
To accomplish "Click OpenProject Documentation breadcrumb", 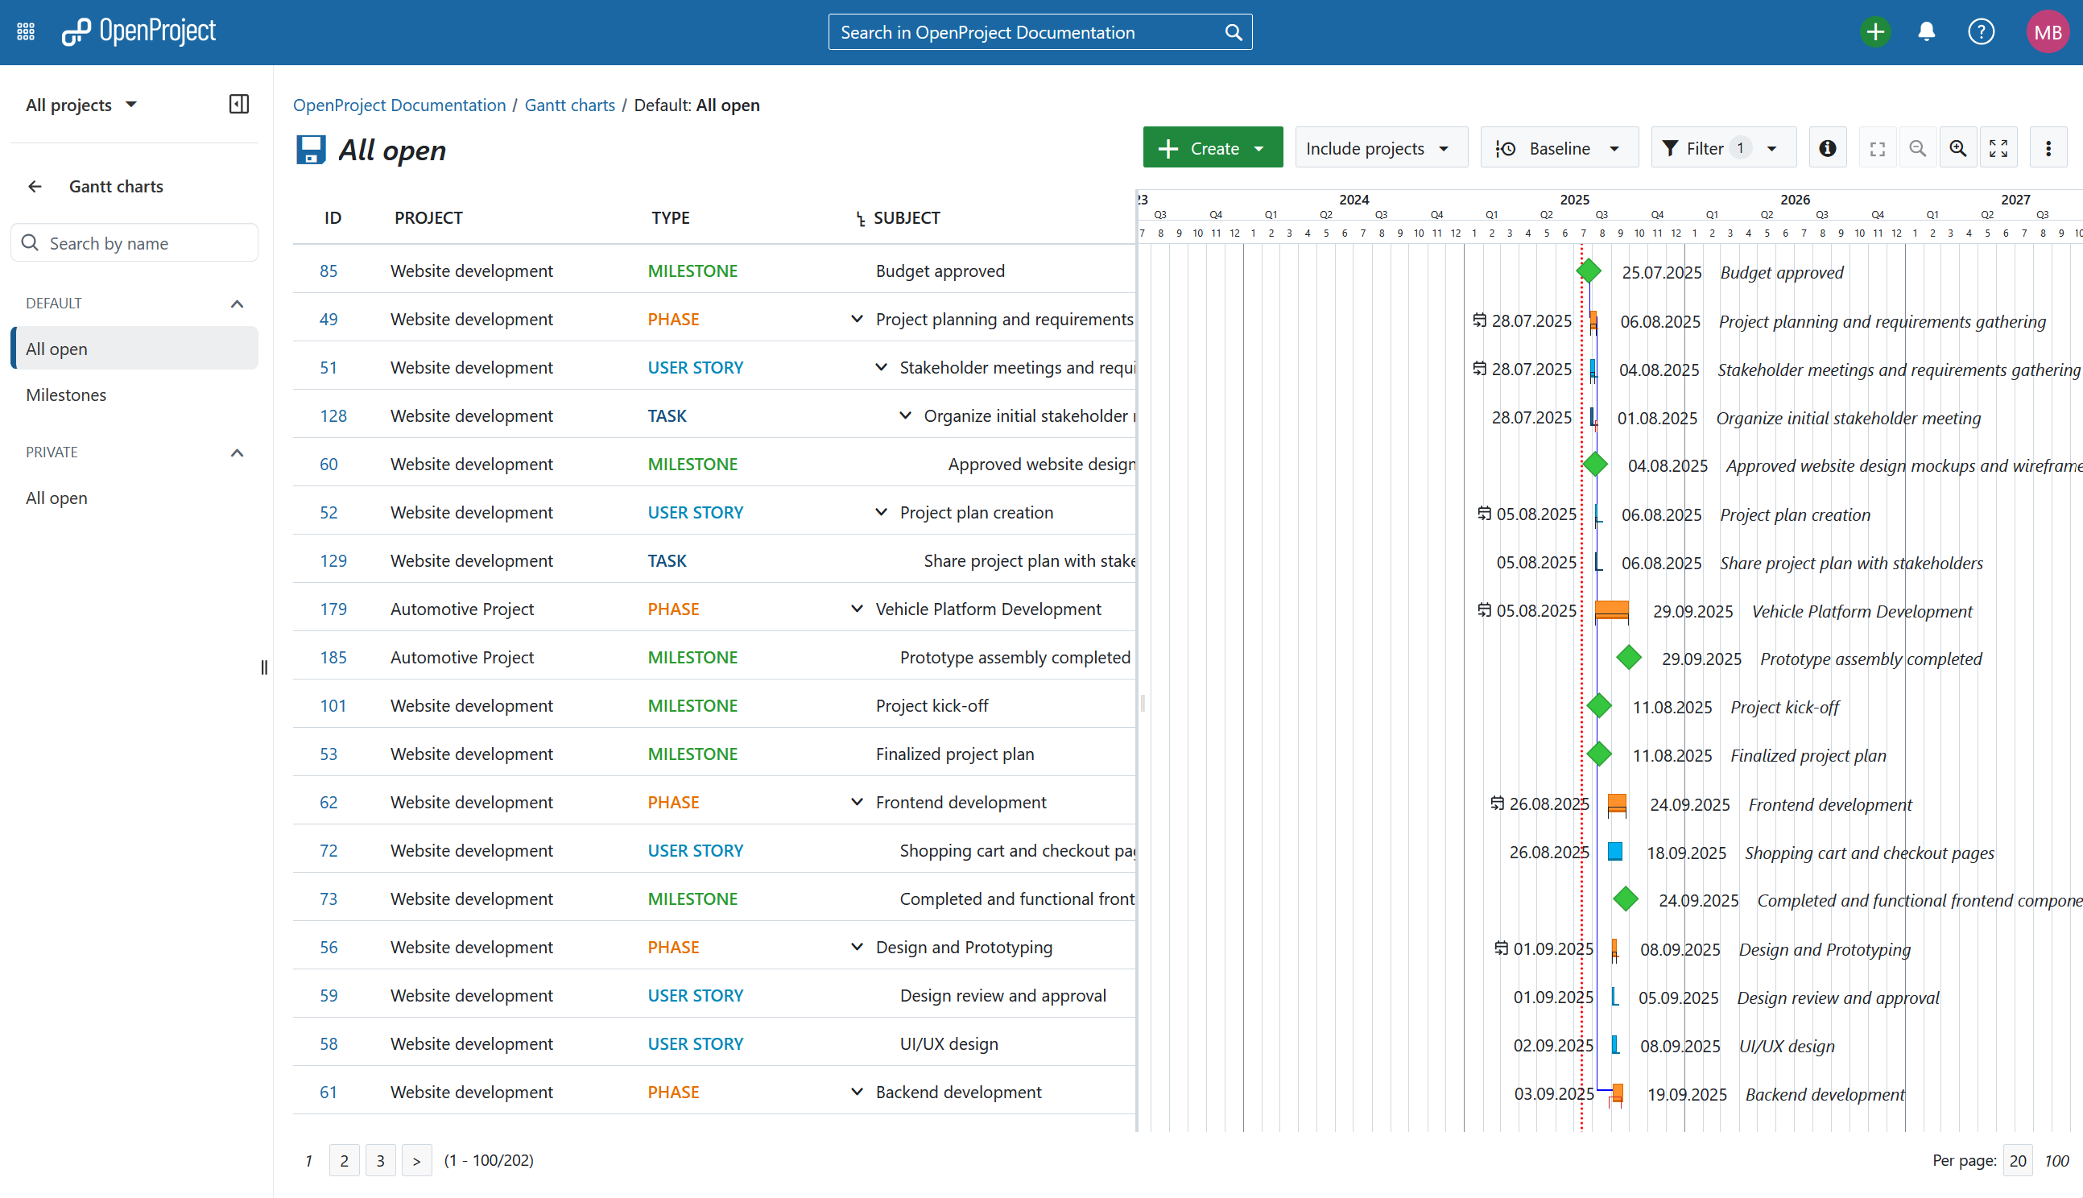I will pos(399,105).
